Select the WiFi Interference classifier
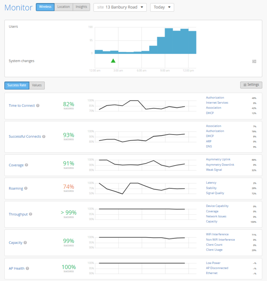The height and width of the screenshot is (281, 267). point(217,235)
